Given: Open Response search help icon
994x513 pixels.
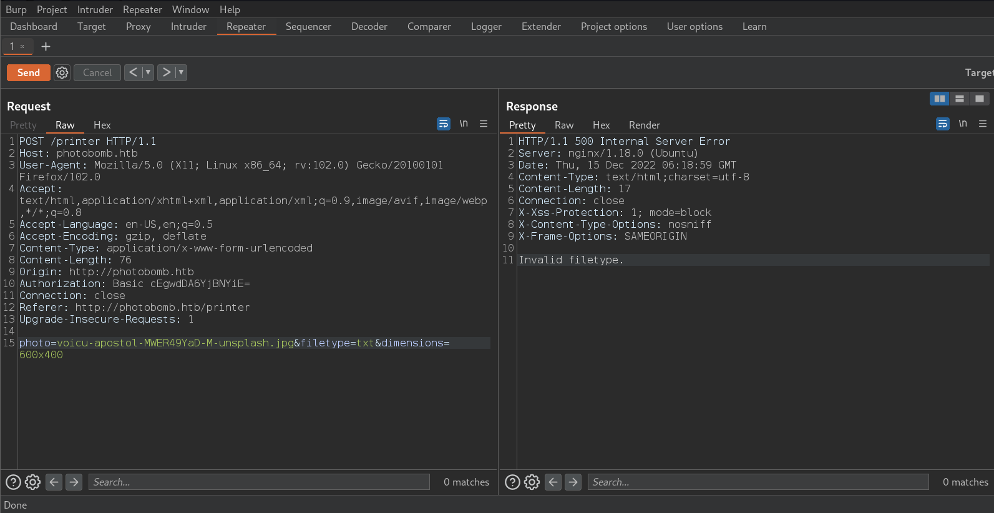Looking at the screenshot, I should tap(512, 482).
